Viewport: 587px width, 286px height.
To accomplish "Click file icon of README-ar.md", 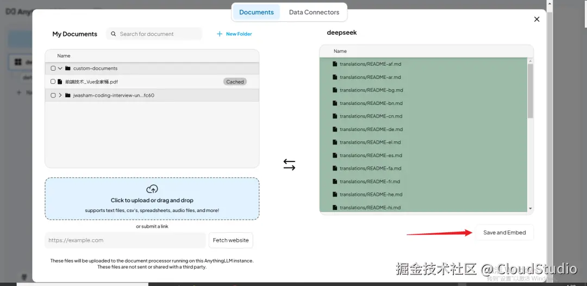I will 335,77.
